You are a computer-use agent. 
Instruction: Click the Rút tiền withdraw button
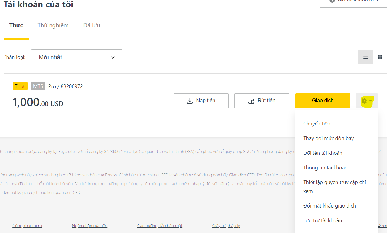pos(262,101)
